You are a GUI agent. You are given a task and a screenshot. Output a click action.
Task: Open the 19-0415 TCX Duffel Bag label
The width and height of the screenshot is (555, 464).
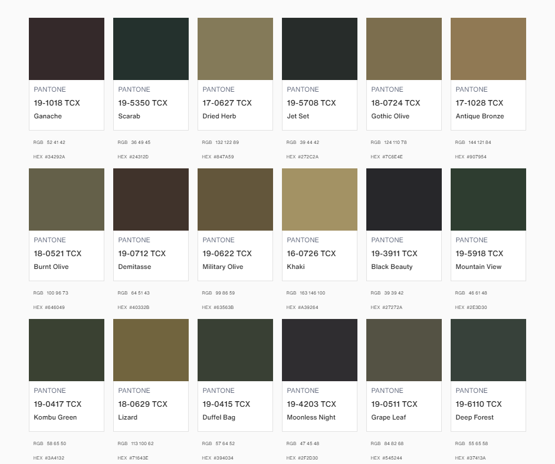click(226, 404)
